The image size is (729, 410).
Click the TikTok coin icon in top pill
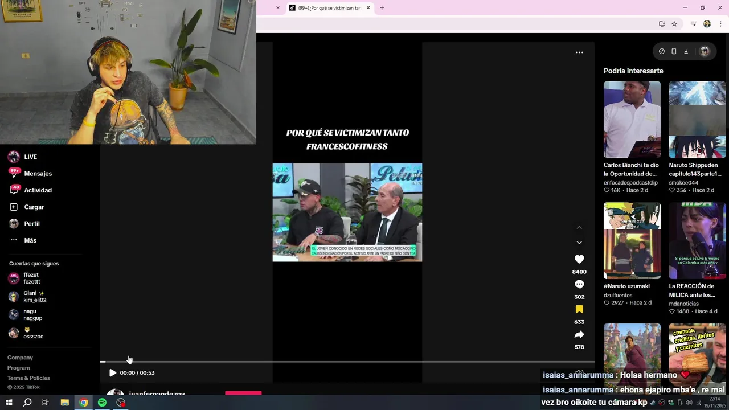[x=662, y=51]
